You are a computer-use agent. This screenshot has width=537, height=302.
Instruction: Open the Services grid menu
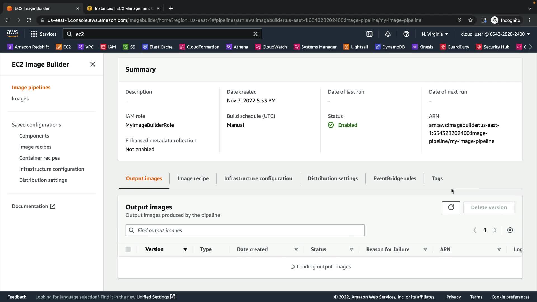(43, 34)
